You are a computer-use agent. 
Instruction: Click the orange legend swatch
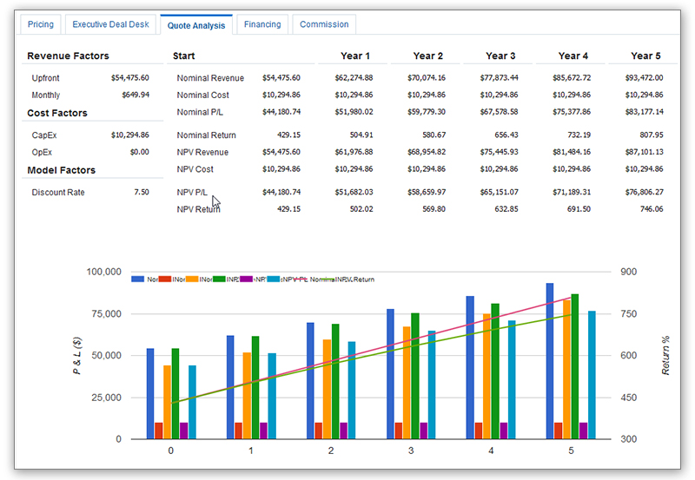pos(193,279)
